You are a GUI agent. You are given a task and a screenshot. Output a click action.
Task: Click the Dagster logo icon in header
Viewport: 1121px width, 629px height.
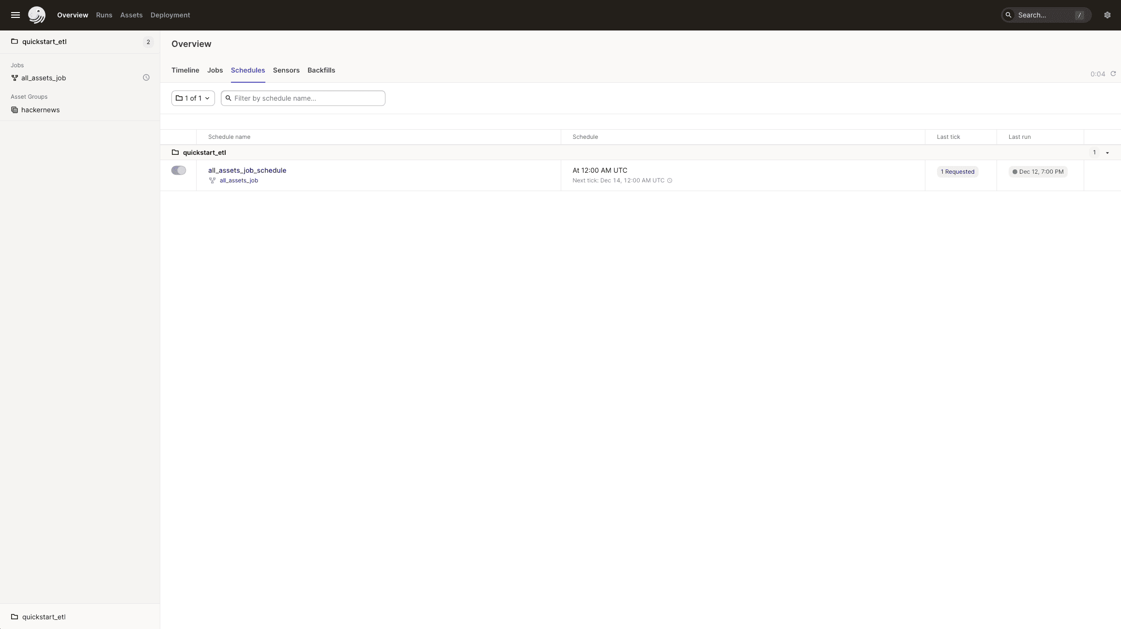pos(36,15)
